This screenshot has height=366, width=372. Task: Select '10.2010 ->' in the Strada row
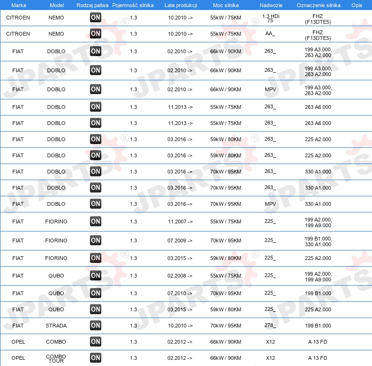click(x=180, y=326)
